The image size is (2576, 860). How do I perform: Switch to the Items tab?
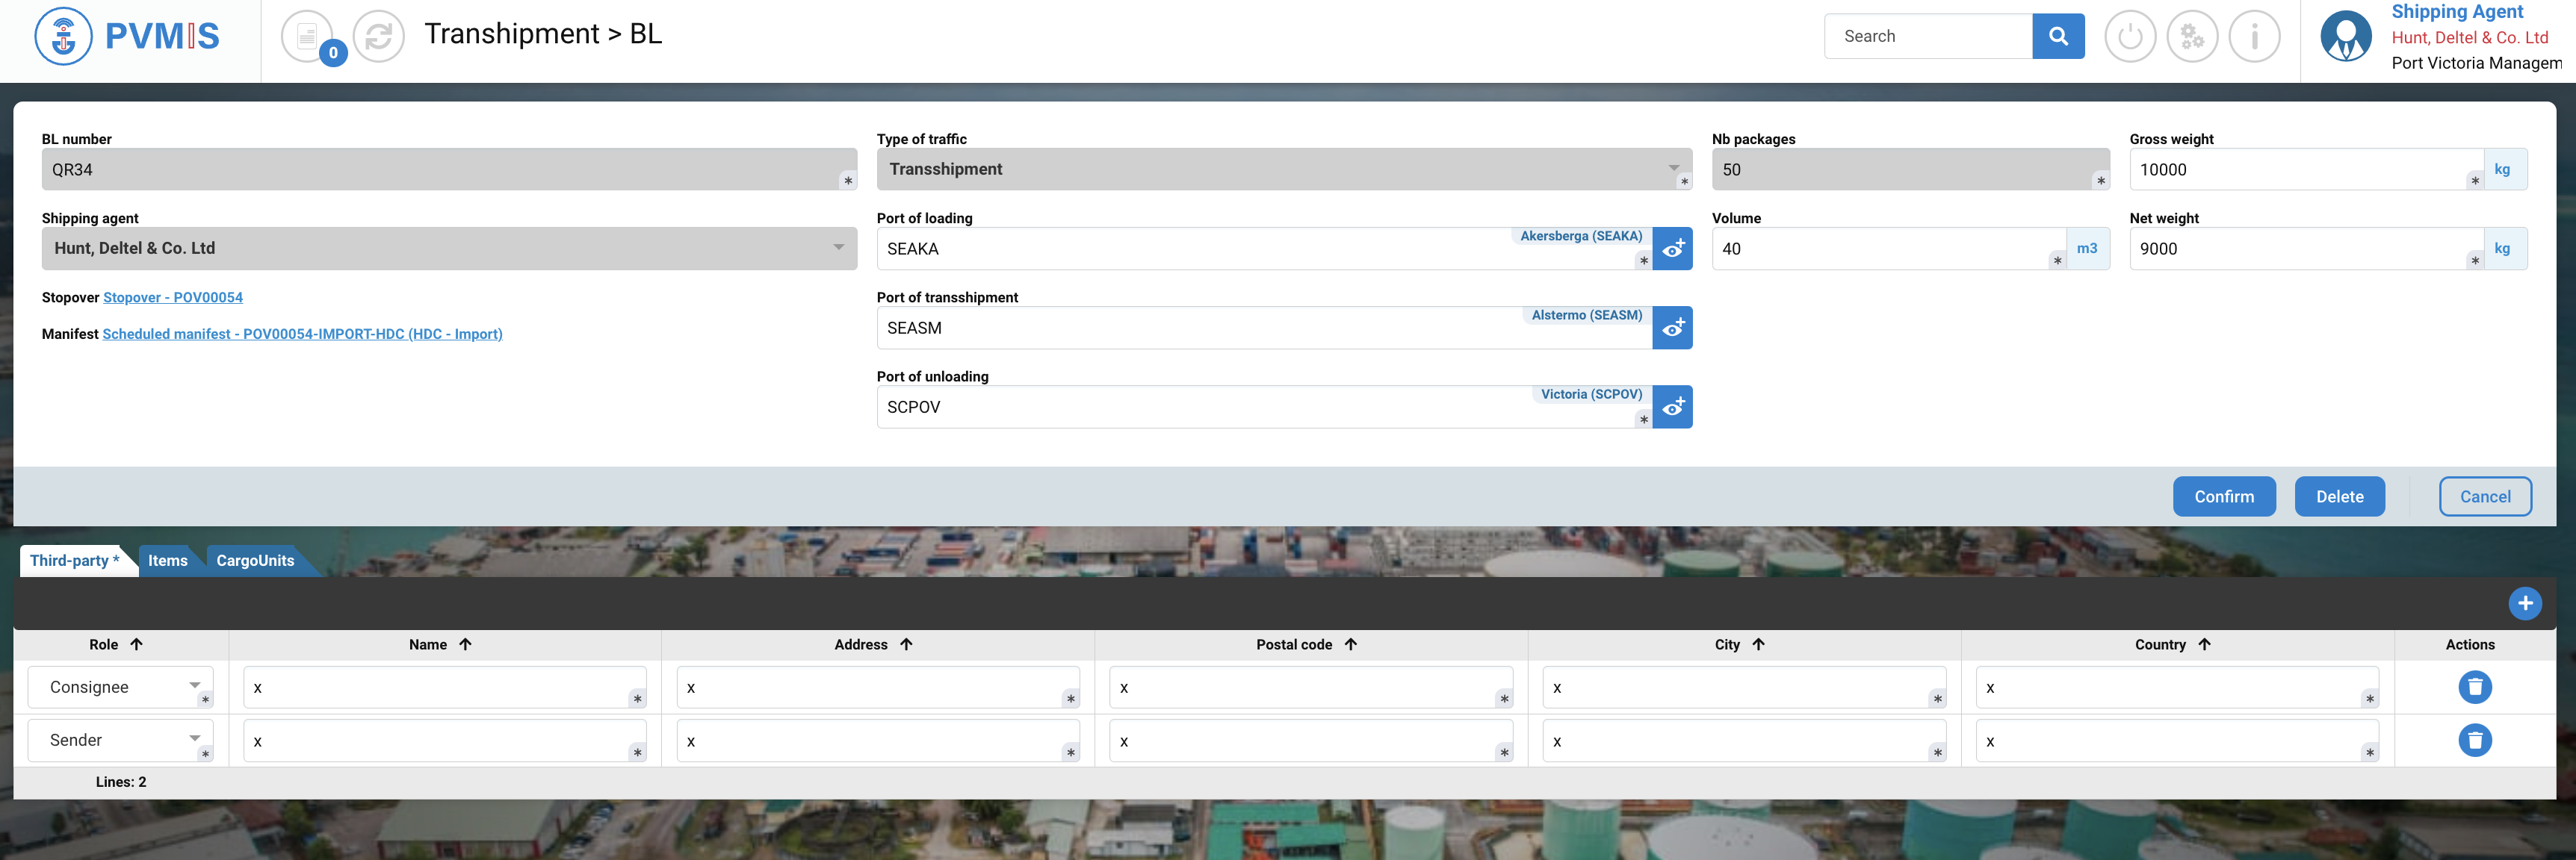click(167, 561)
